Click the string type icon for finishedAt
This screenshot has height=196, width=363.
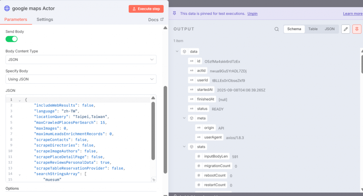point(192,99)
